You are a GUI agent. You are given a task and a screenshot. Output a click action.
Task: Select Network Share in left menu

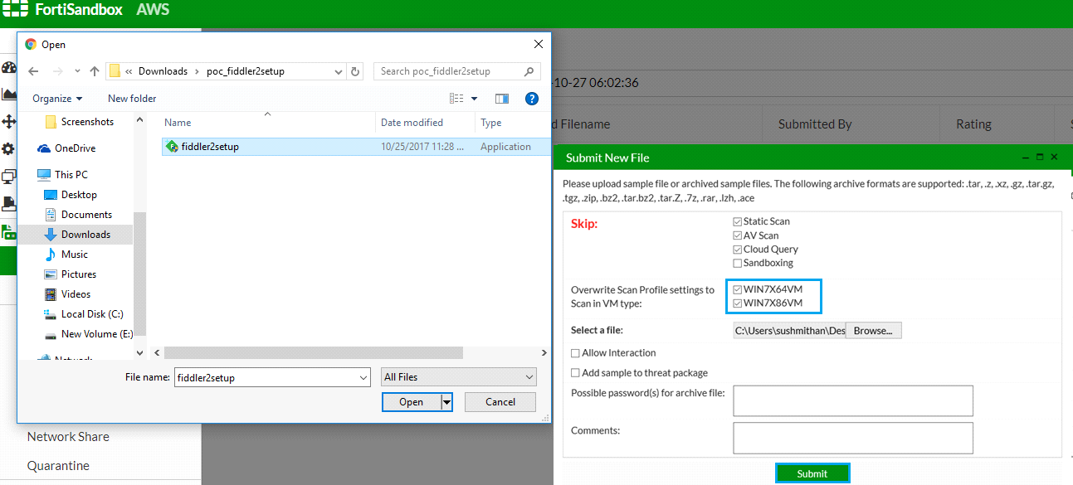tap(68, 437)
